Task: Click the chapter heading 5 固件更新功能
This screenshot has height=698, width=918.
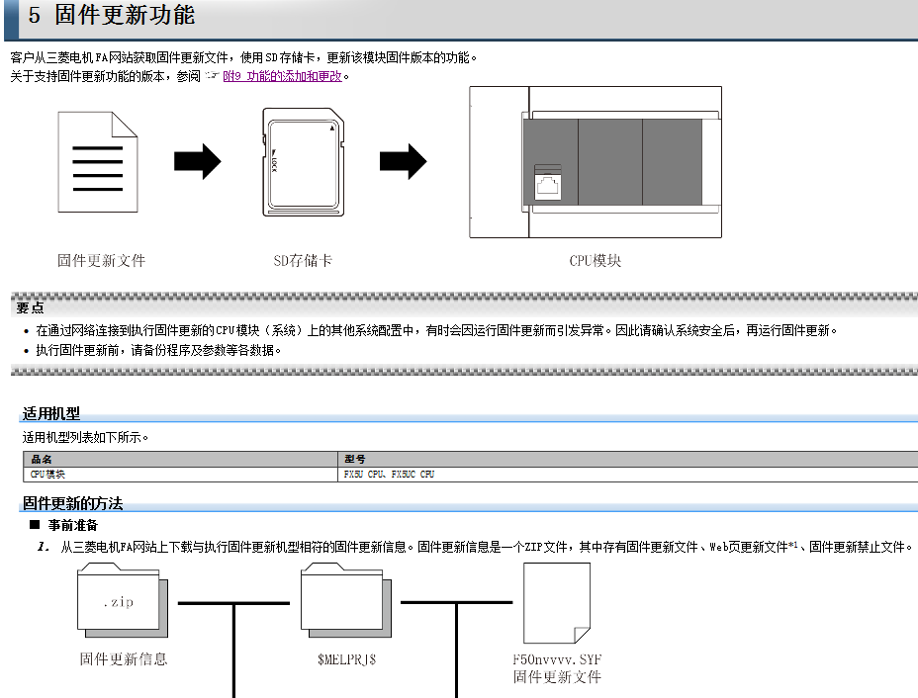Action: tap(112, 17)
